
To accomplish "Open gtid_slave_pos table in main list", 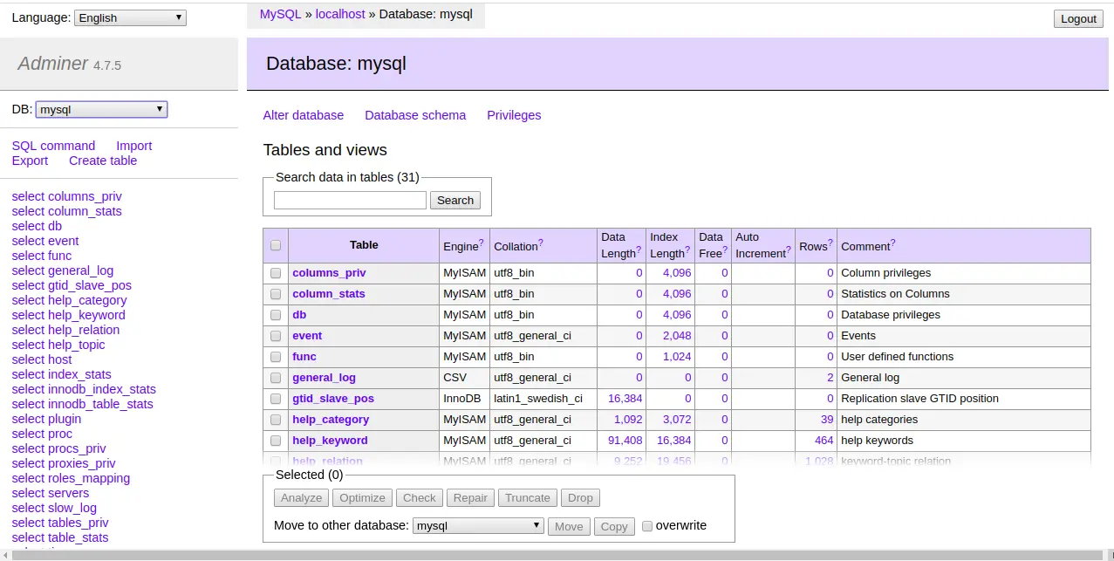I will pos(333,399).
